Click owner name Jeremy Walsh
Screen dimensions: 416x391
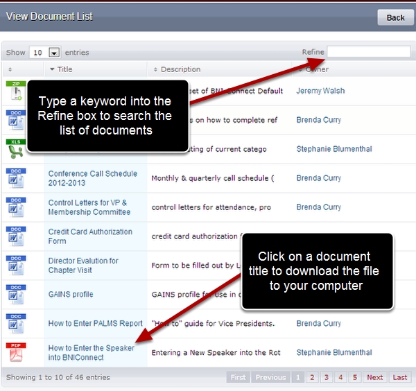pyautogui.click(x=320, y=91)
